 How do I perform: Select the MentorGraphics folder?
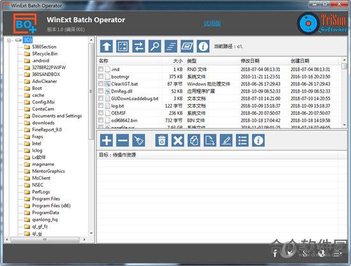pos(49,171)
